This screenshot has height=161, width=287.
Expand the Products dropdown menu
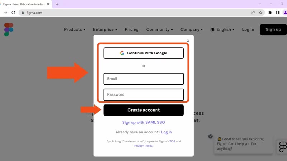(74, 30)
